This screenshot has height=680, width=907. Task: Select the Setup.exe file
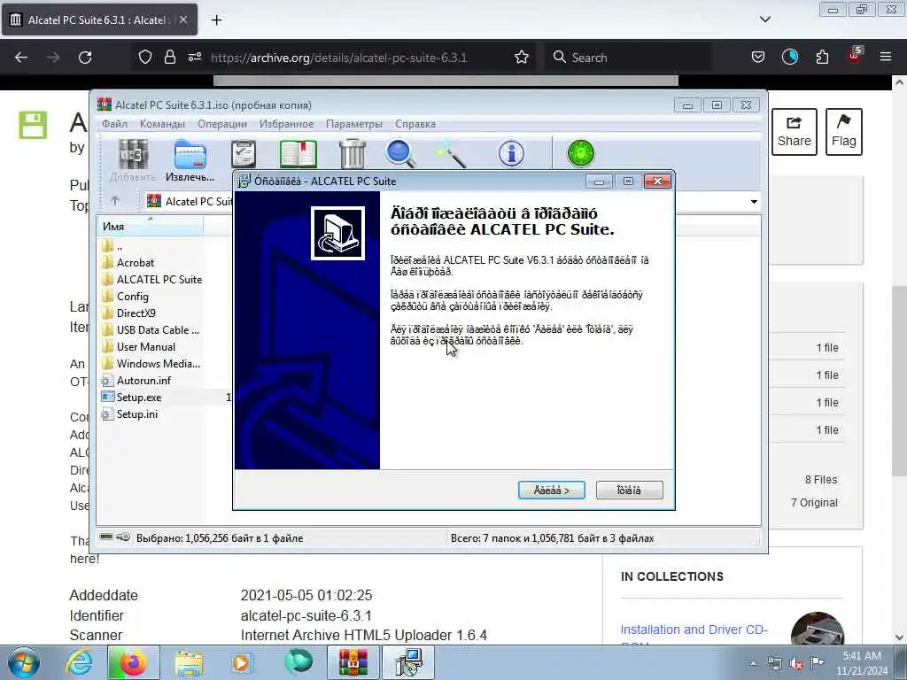132,398
